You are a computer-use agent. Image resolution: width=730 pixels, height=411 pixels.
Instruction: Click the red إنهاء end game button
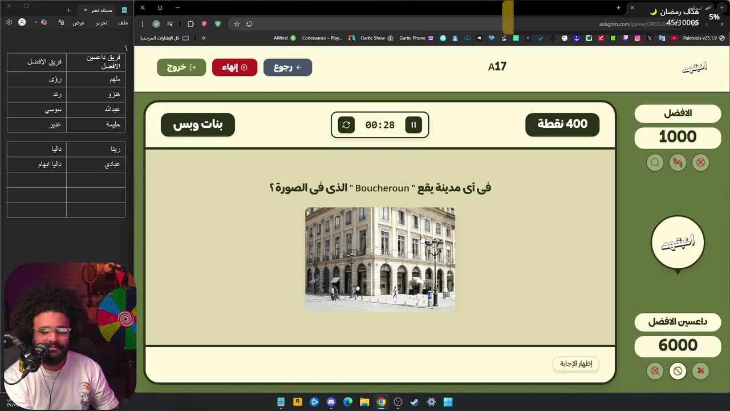234,67
